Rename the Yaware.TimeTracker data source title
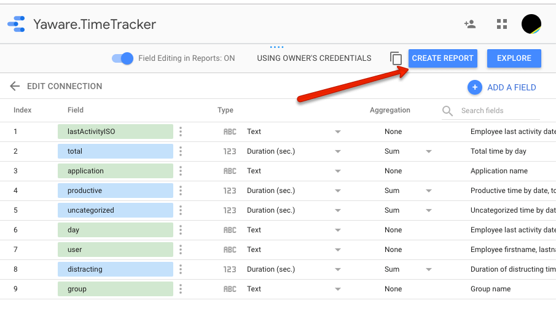Screen dimensions: 556x327 tap(95, 25)
